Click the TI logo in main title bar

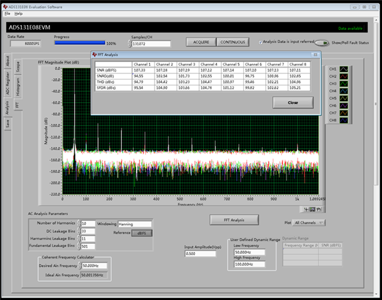(6, 7)
